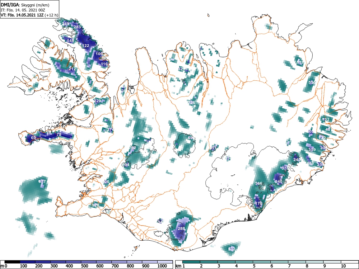Click the 'm 0' label of the legend
359x269 pixels.
tap(4, 266)
